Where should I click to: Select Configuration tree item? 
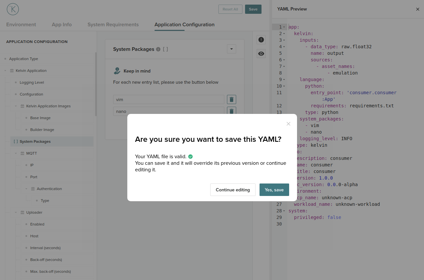(31, 94)
